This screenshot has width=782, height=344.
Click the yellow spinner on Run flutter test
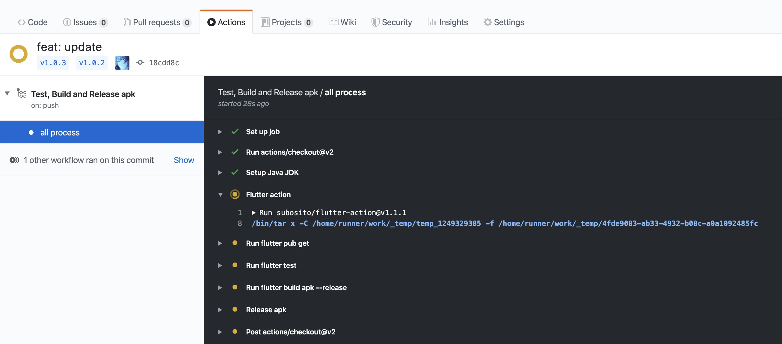234,265
